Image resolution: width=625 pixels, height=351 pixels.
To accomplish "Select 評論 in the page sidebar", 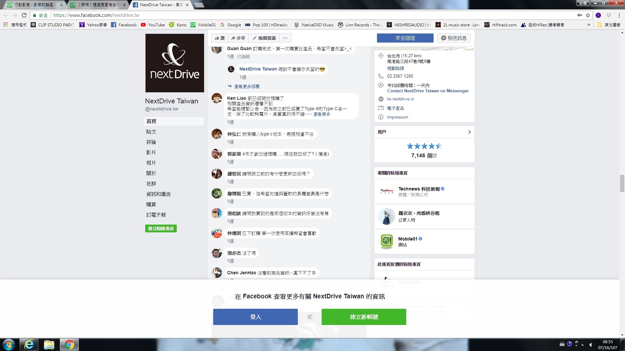I will coord(151,142).
